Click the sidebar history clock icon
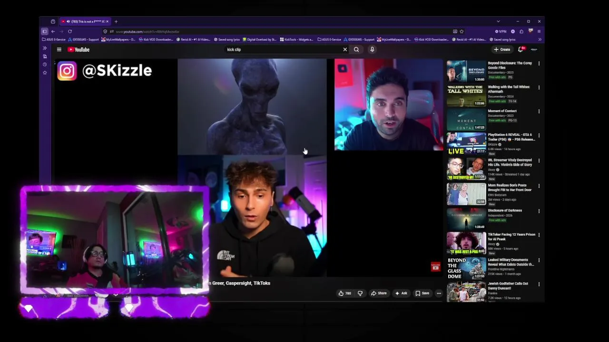The height and width of the screenshot is (342, 609). [45, 65]
